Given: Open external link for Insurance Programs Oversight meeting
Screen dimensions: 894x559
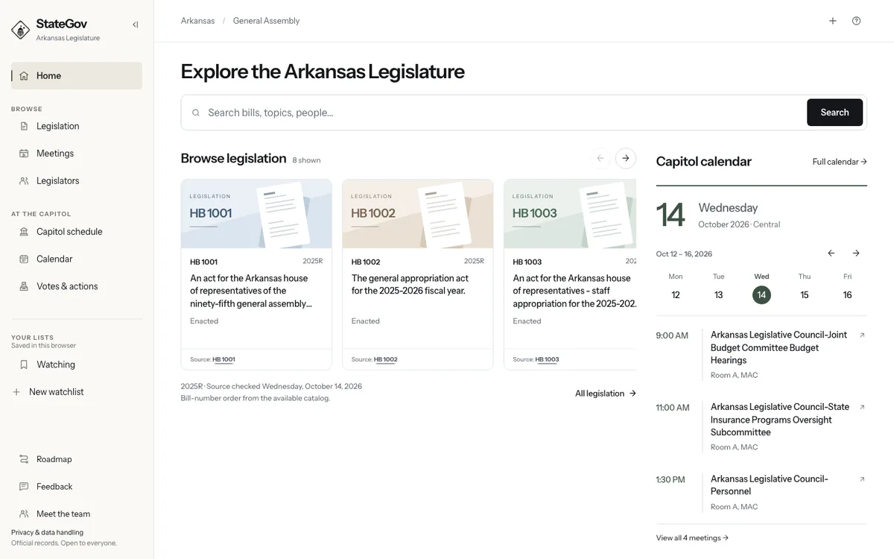Looking at the screenshot, I should (x=862, y=407).
